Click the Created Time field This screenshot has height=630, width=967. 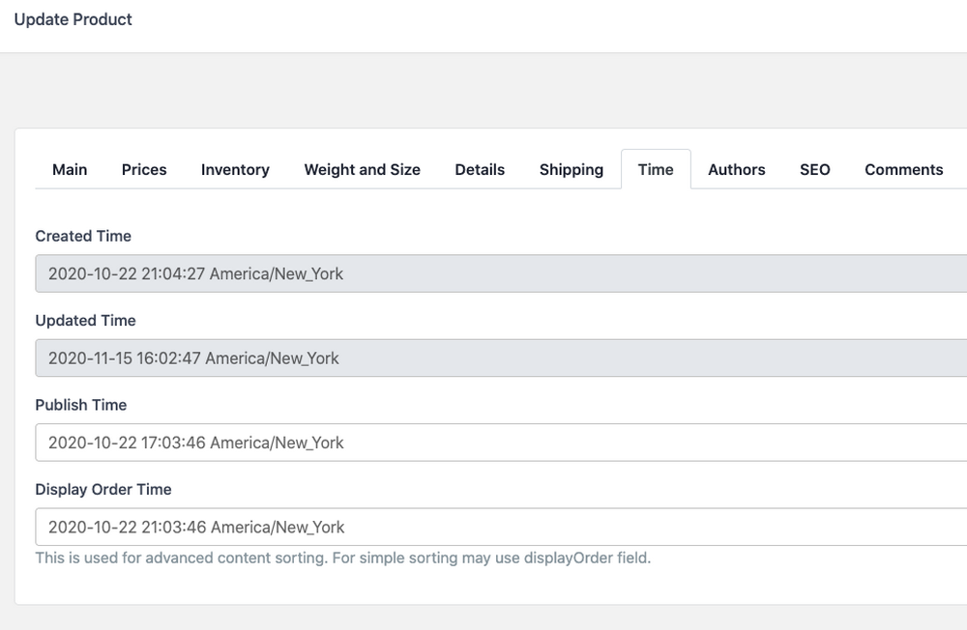tap(501, 273)
